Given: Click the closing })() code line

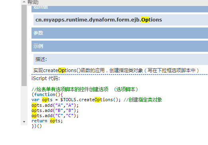Looking at the screenshot, I should point(37,126).
